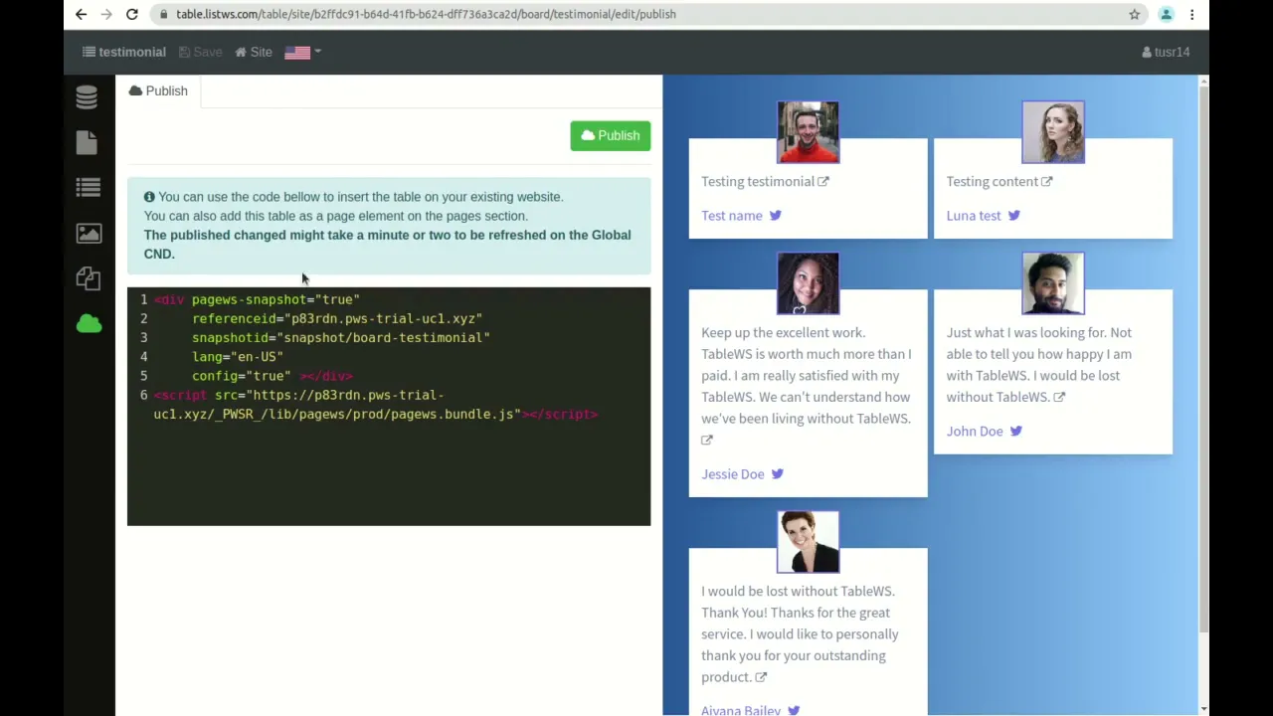Click the referenceid code line
This screenshot has height=716, width=1273.
[337, 318]
